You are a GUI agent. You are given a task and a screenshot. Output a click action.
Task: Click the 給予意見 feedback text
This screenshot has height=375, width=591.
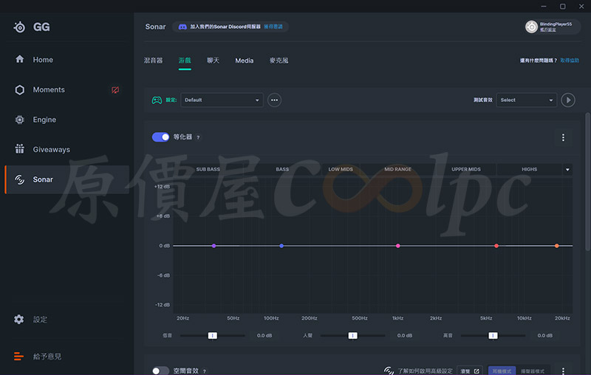47,356
